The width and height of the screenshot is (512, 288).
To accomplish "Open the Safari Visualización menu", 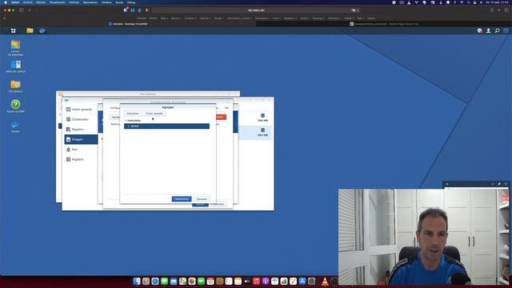I will (57, 2).
